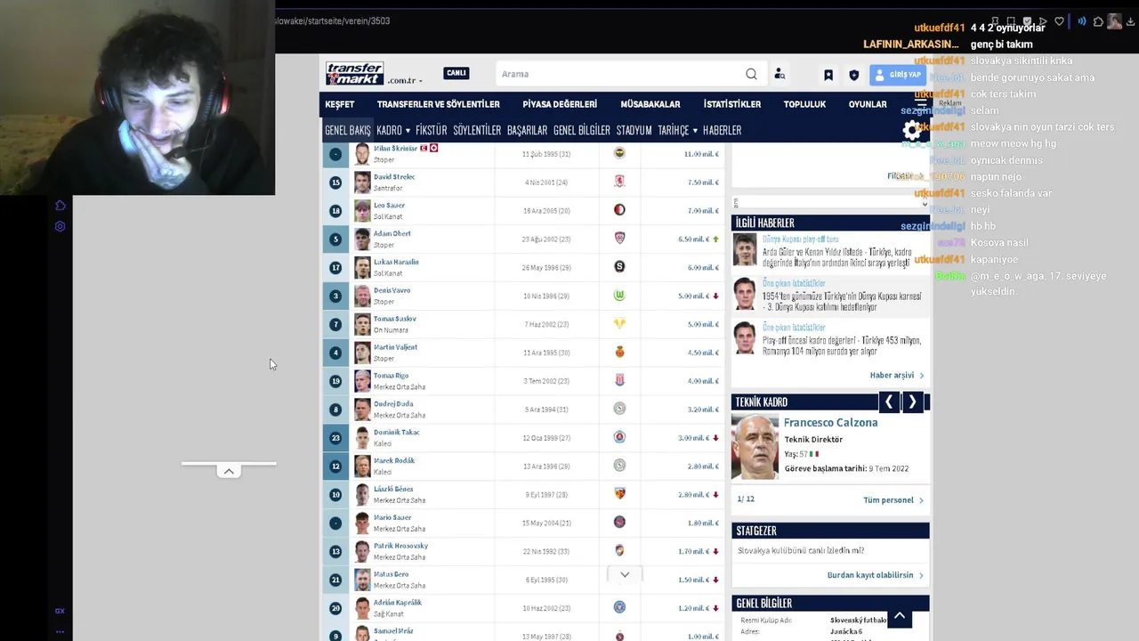Click Patrik Hrosovsky's club crest
The height and width of the screenshot is (641, 1139).
click(619, 551)
